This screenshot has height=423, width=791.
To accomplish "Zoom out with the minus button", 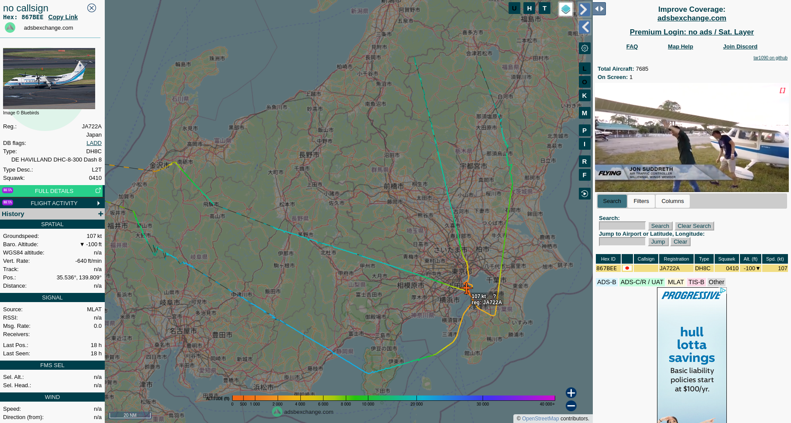I will (x=571, y=406).
